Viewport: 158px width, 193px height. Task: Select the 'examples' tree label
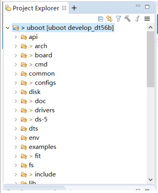click(x=43, y=147)
